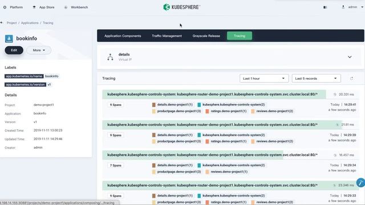Click kubesphere-controls-system teal swatch in 14:29:41 trace
The image size is (365, 205).
[x=199, y=105]
